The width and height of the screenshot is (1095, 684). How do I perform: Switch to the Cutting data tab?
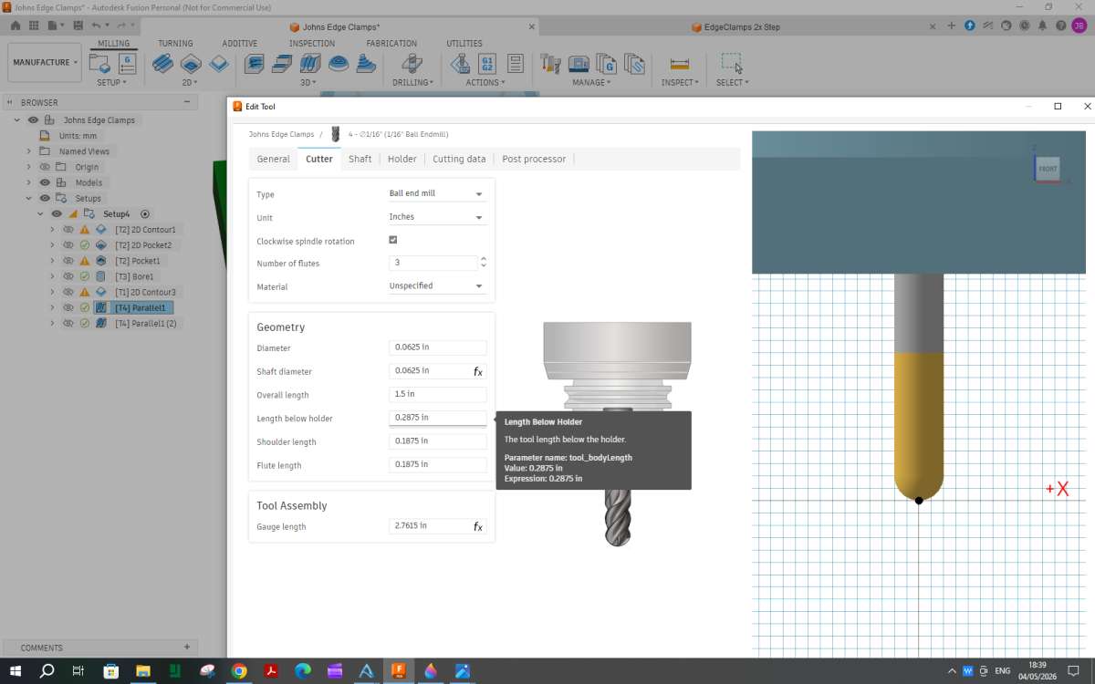459,159
